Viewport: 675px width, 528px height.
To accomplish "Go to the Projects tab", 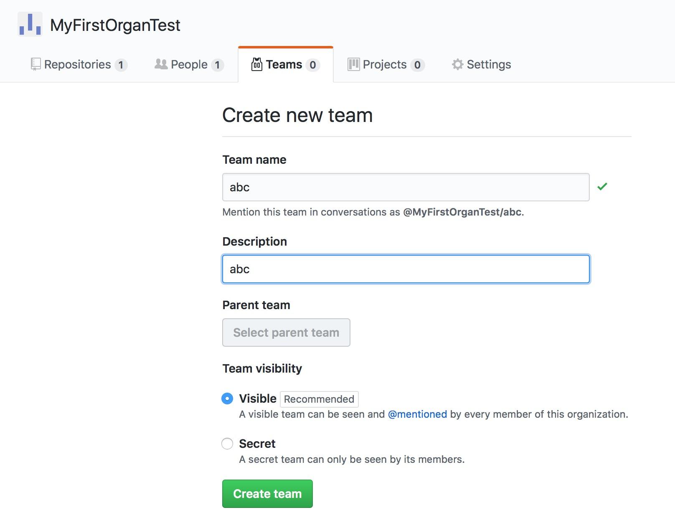I will tap(385, 65).
